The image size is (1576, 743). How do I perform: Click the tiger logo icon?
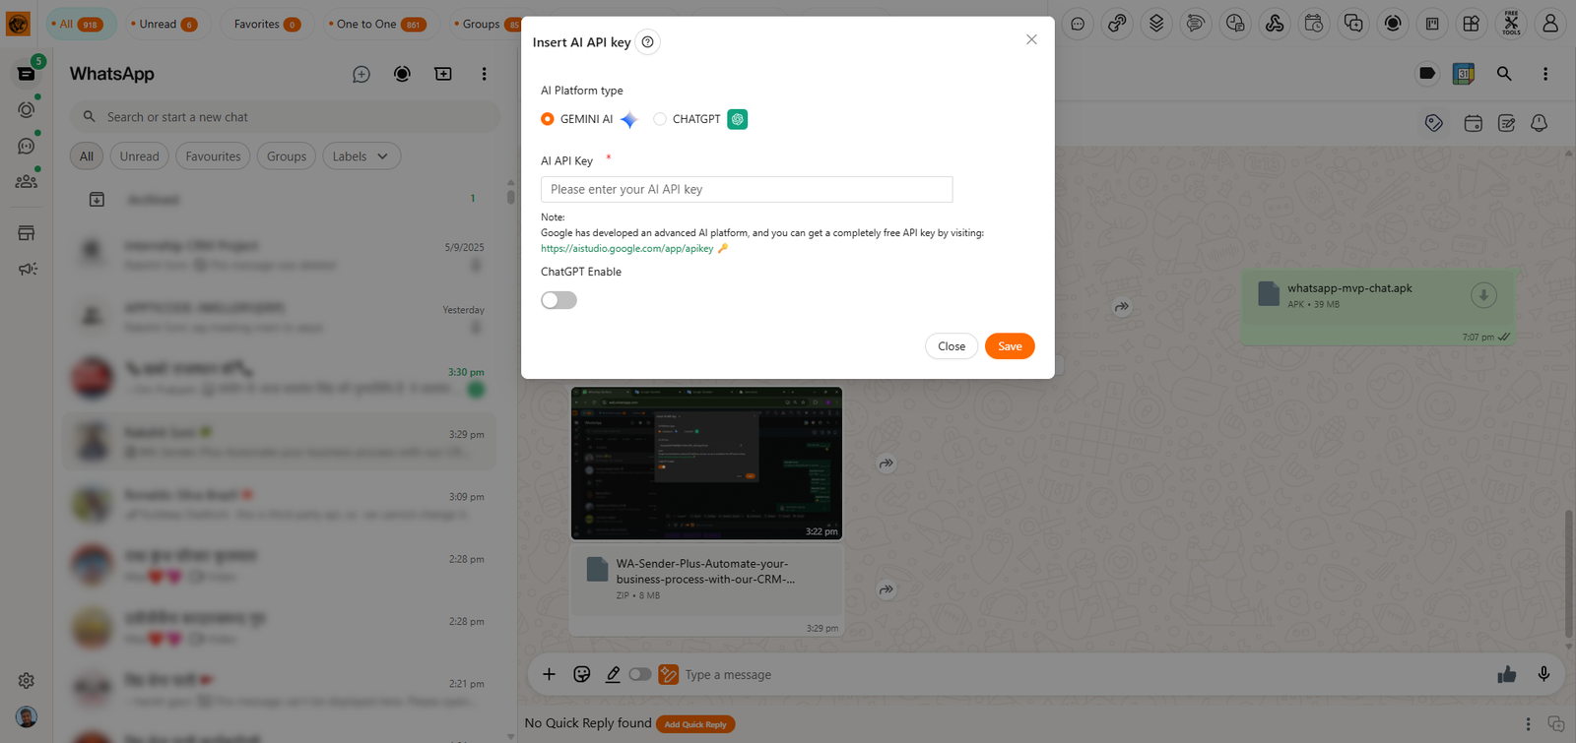click(x=18, y=23)
